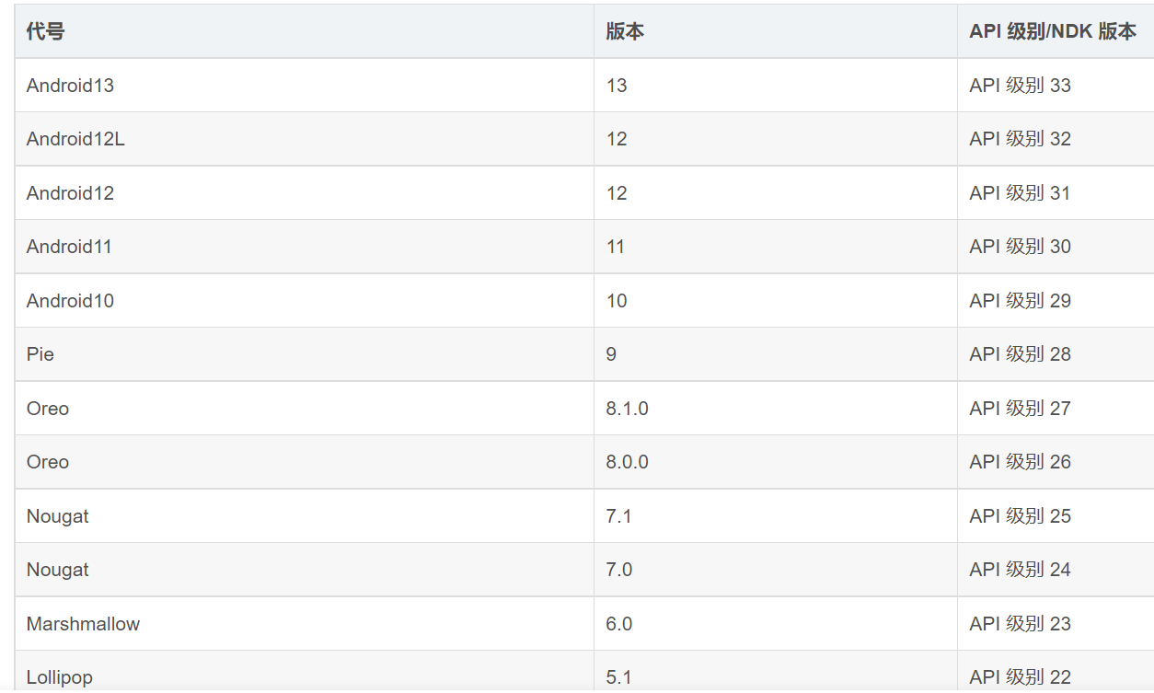Viewport: 1154px width, 693px height.
Task: Select the Android10 codename cell
Action: pos(305,301)
